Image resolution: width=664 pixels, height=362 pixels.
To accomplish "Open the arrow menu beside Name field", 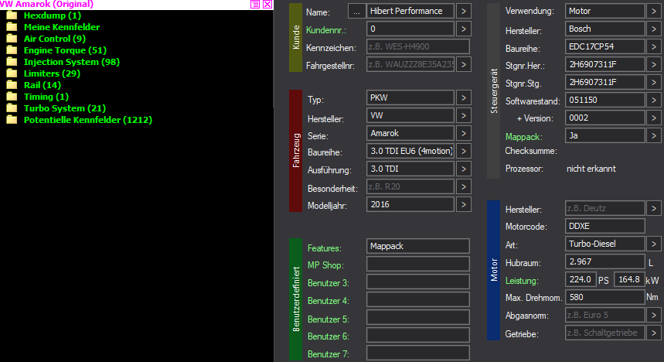I will 464,12.
